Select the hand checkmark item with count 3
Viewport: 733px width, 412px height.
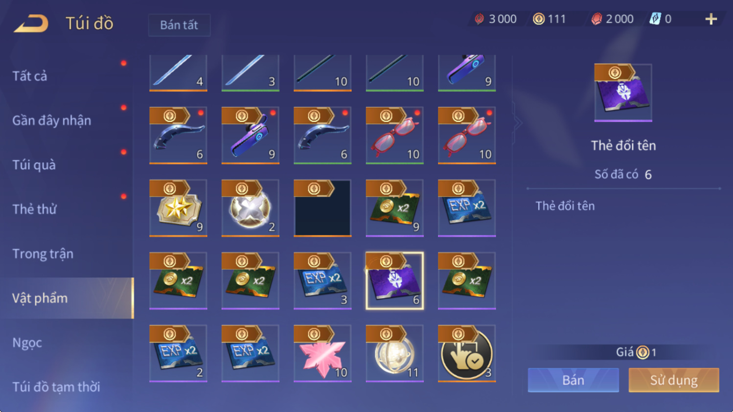(x=467, y=353)
